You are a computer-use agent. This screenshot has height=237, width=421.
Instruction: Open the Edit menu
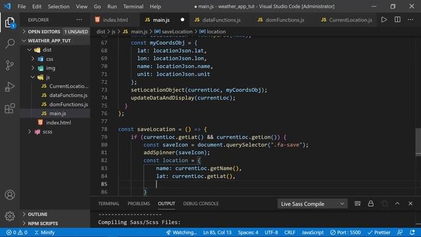[37, 7]
